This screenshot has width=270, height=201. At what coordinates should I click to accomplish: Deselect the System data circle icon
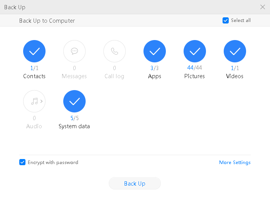74,101
